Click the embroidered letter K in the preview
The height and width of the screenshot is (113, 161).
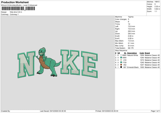tap(70, 62)
